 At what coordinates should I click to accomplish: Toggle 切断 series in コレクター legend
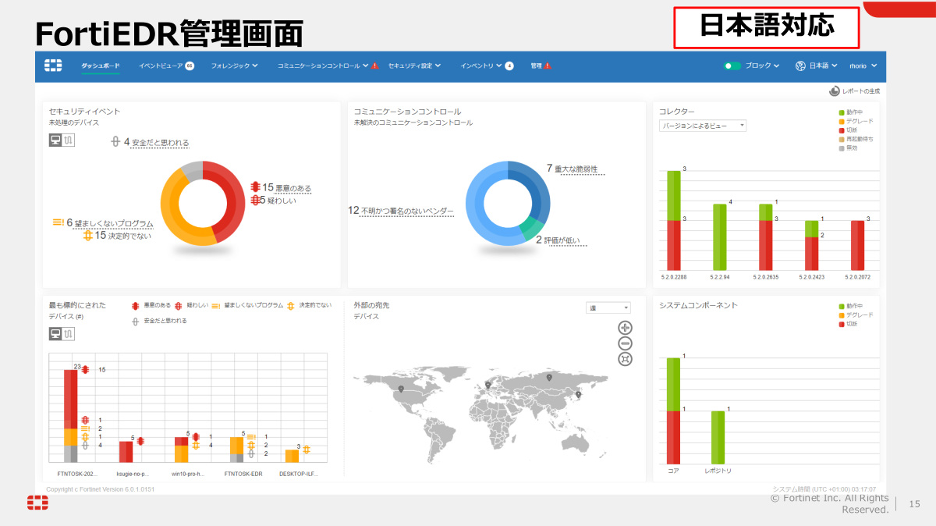click(x=849, y=130)
